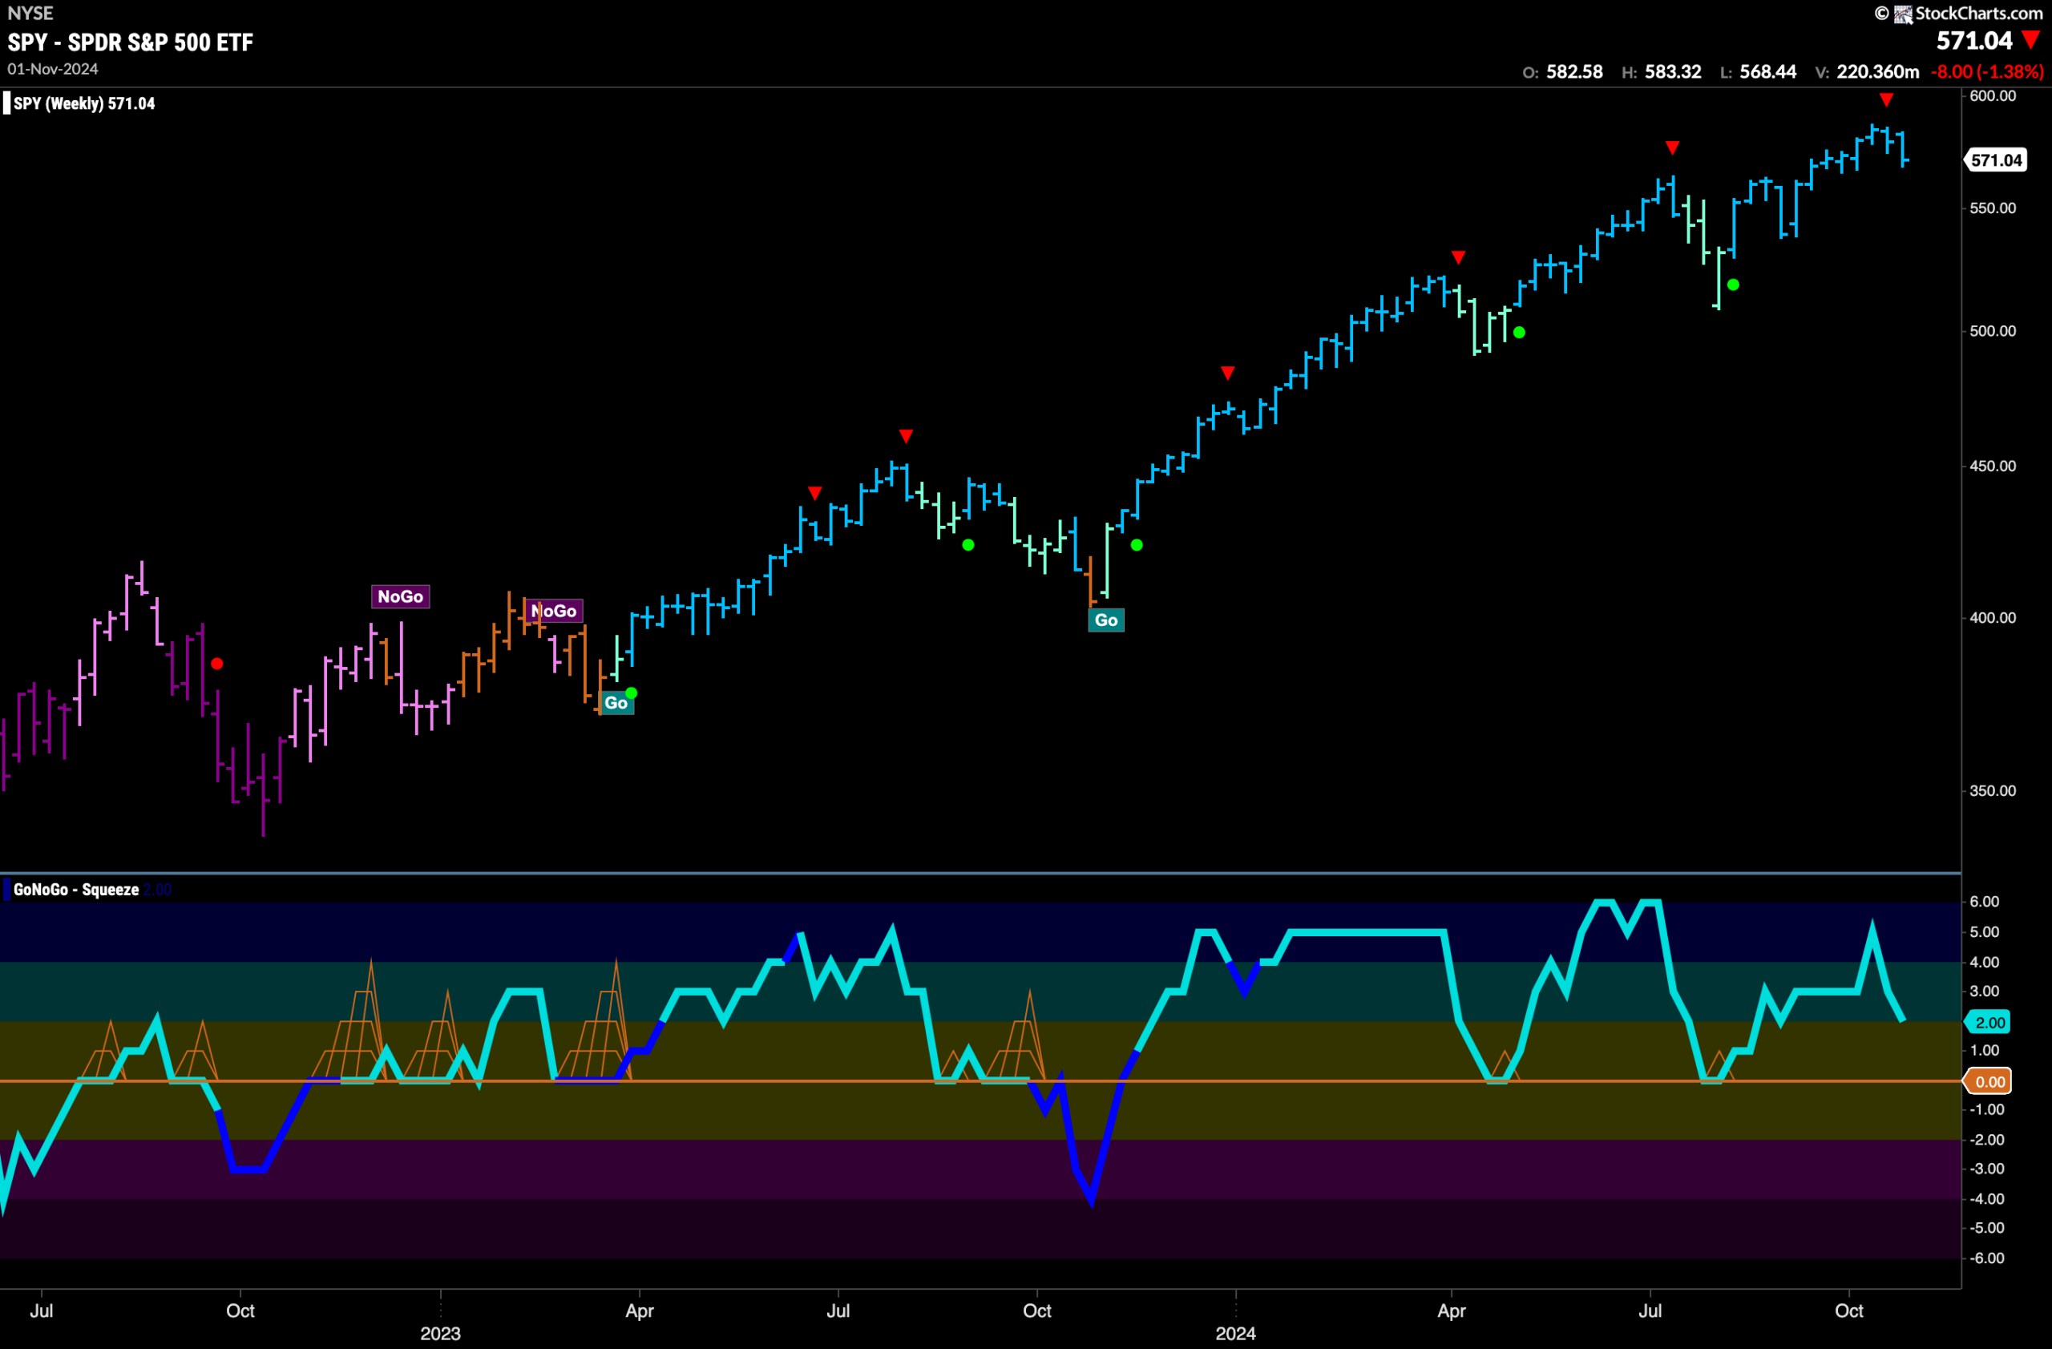Click the SPY (Weekly) legend label
This screenshot has width=2052, height=1349.
click(x=83, y=103)
